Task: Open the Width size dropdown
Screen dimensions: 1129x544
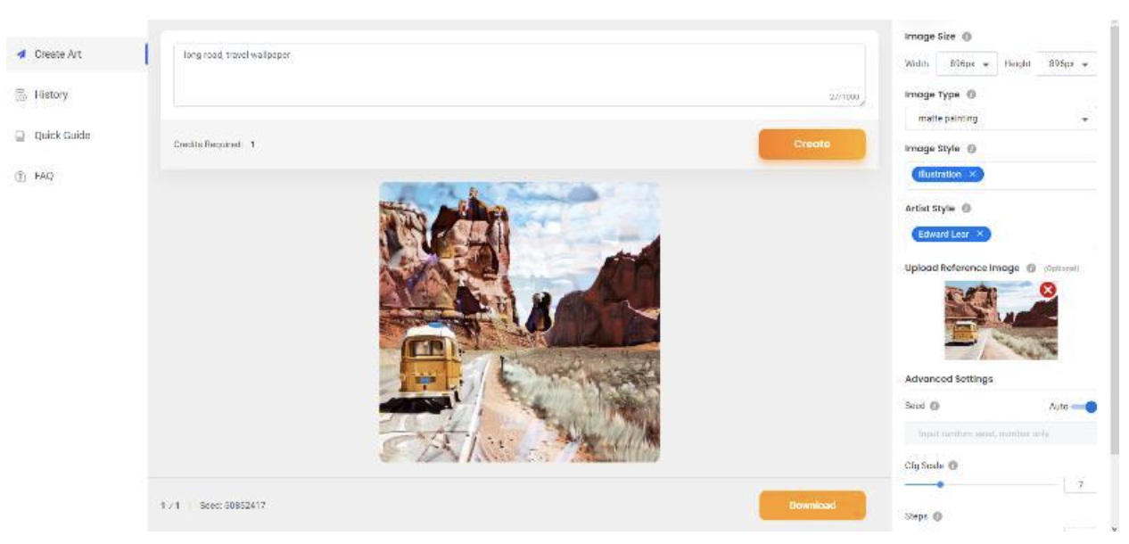Action: pyautogui.click(x=968, y=65)
